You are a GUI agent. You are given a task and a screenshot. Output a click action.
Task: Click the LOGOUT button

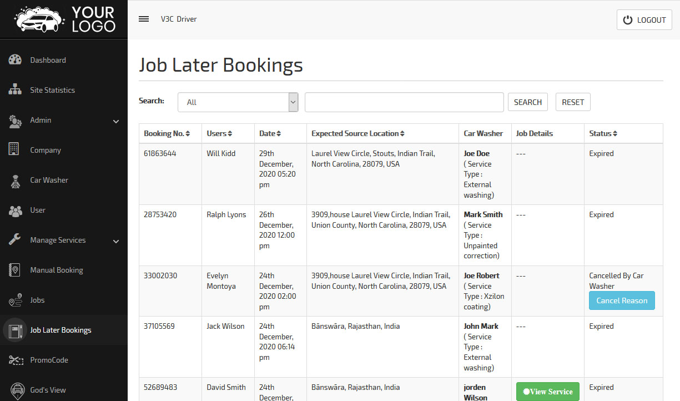coord(644,20)
